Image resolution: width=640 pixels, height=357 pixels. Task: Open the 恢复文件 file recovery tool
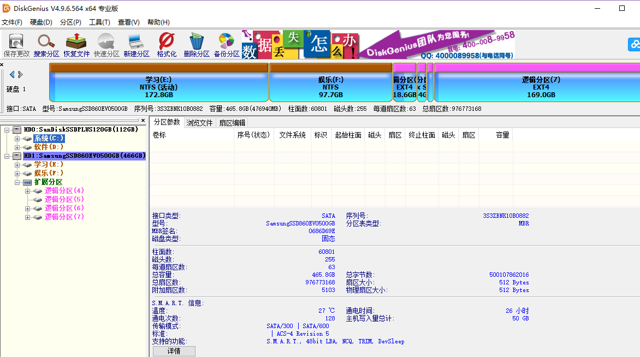click(76, 43)
